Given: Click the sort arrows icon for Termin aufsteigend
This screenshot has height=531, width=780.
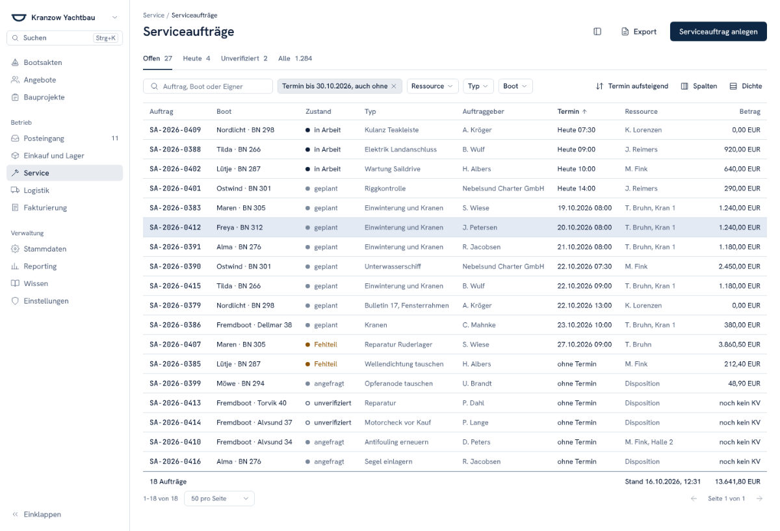Looking at the screenshot, I should 599,86.
